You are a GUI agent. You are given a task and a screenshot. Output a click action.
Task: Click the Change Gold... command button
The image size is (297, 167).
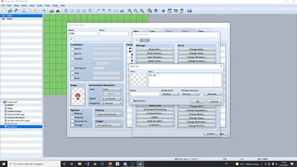[197, 49]
